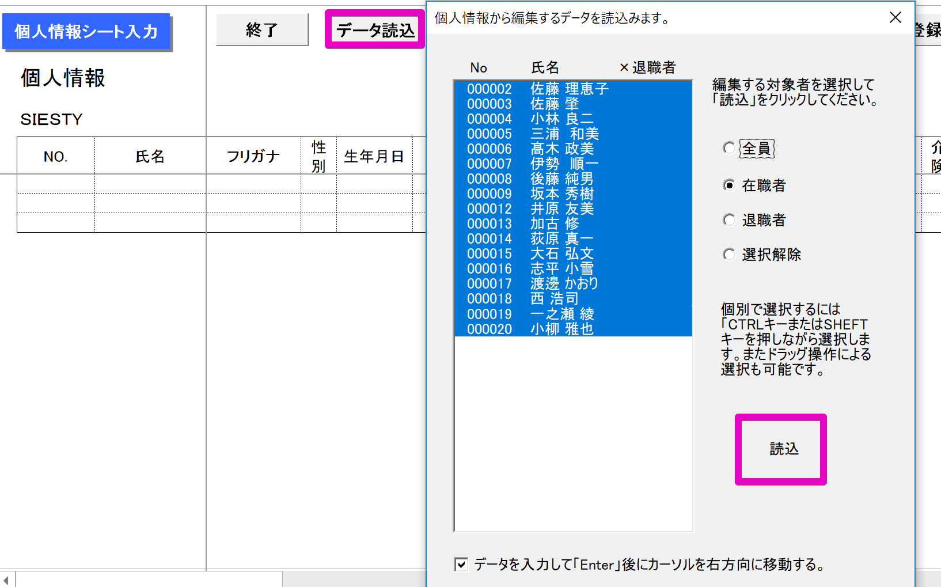The width and height of the screenshot is (941, 587).
Task: Pick the 選択解除 radio option
Action: [x=729, y=255]
